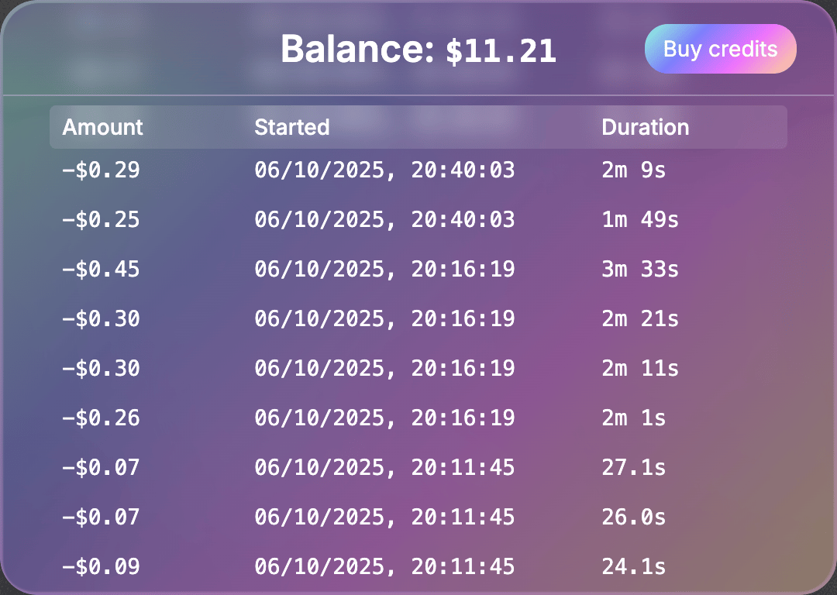Click the Duration column header
Viewport: 837px width, 595px height.
point(645,127)
